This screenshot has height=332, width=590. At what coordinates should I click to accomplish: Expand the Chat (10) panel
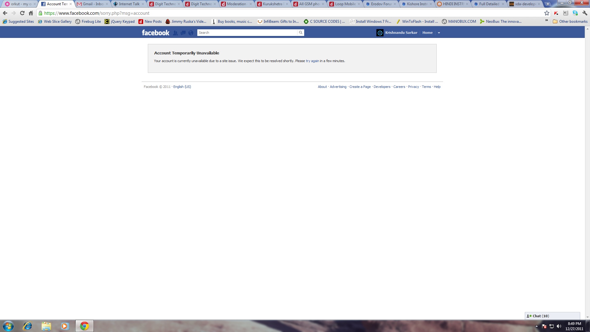click(x=552, y=316)
